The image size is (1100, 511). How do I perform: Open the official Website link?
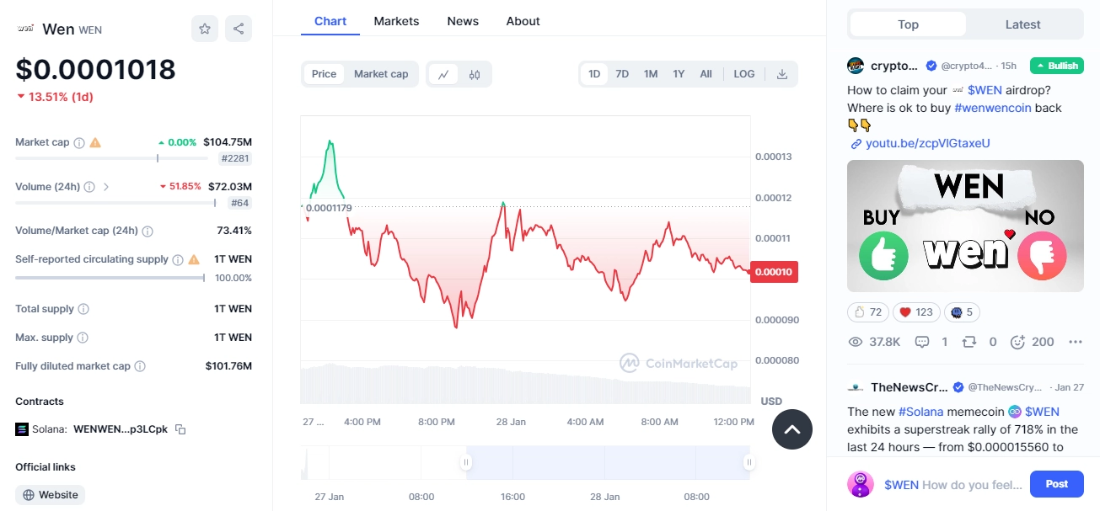tap(50, 495)
